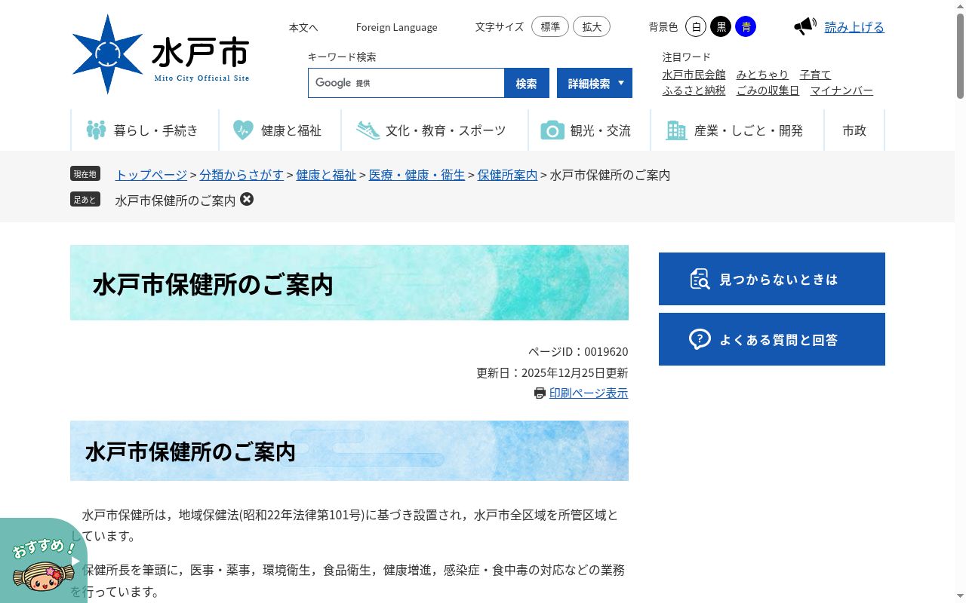The width and height of the screenshot is (966, 603).
Task: Go to トップページ breadcrumb
Action: click(151, 174)
